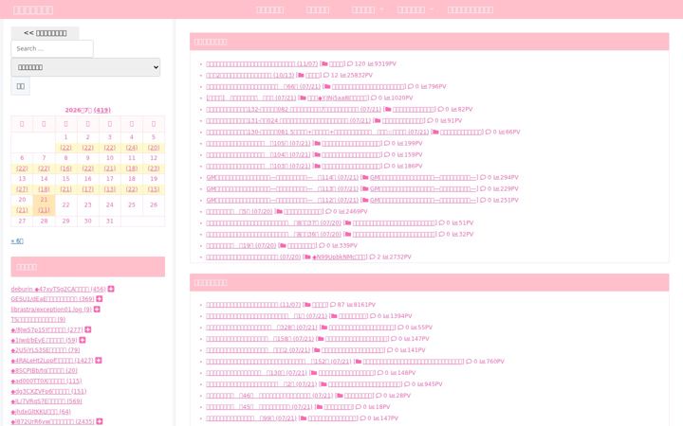The image size is (683, 426).
Task: Click the folder icon in the 945PV row
Action: pos(323,383)
